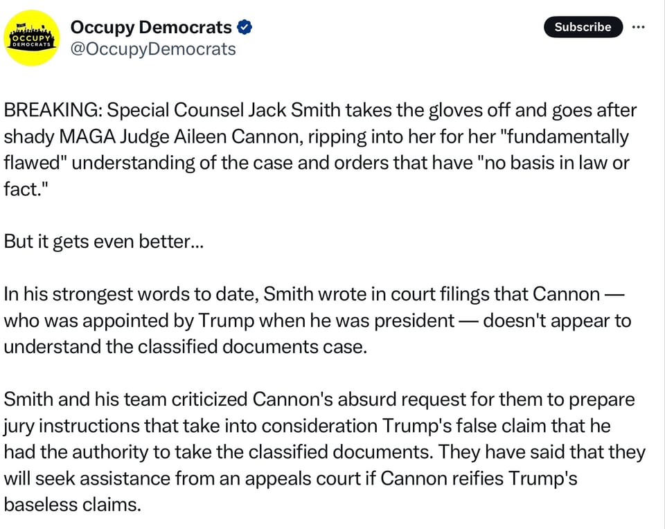The height and width of the screenshot is (529, 665).
Task: Click the word "BREAKING:" in the post
Action: (53, 111)
